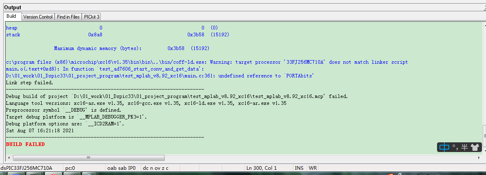Image resolution: width=486 pixels, height=175 pixels.
Task: Switch to the Build tab
Action: tap(11, 17)
